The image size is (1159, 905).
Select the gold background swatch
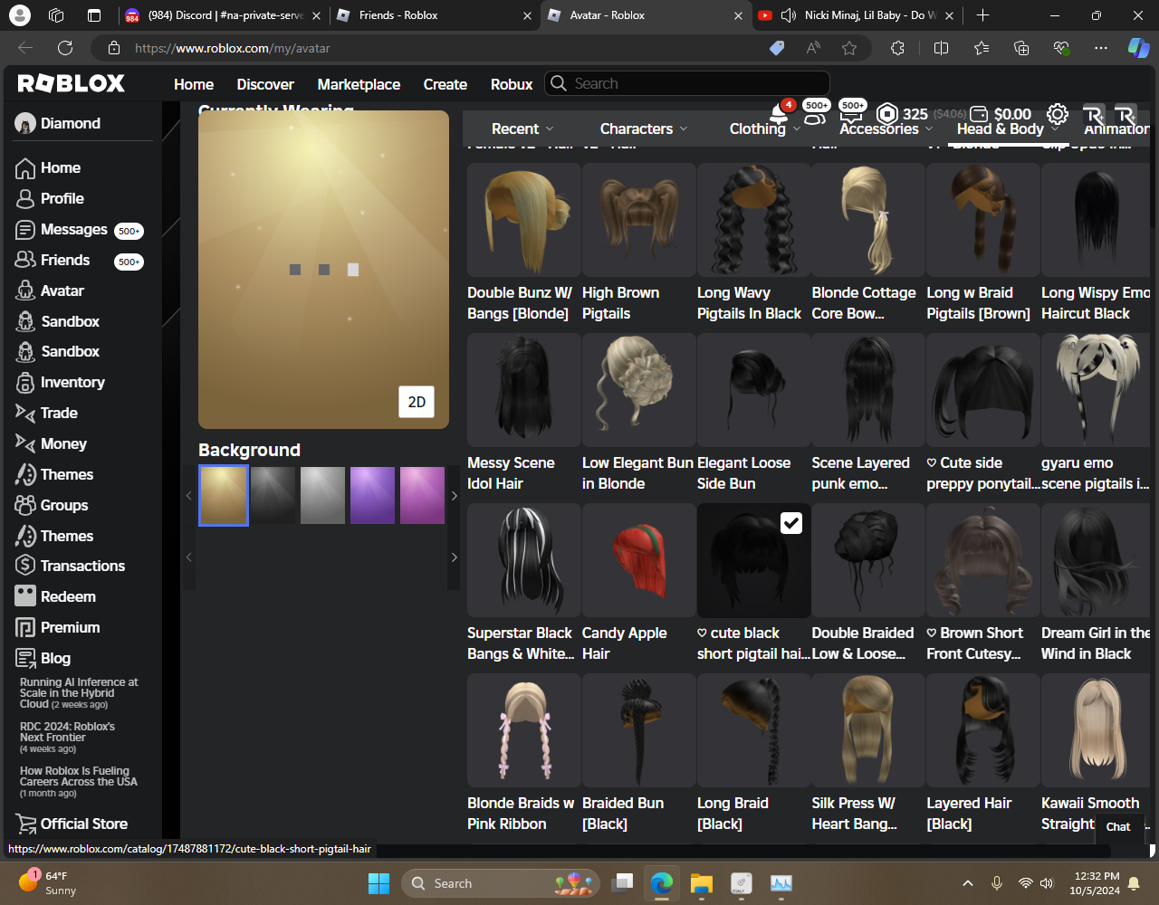click(224, 496)
